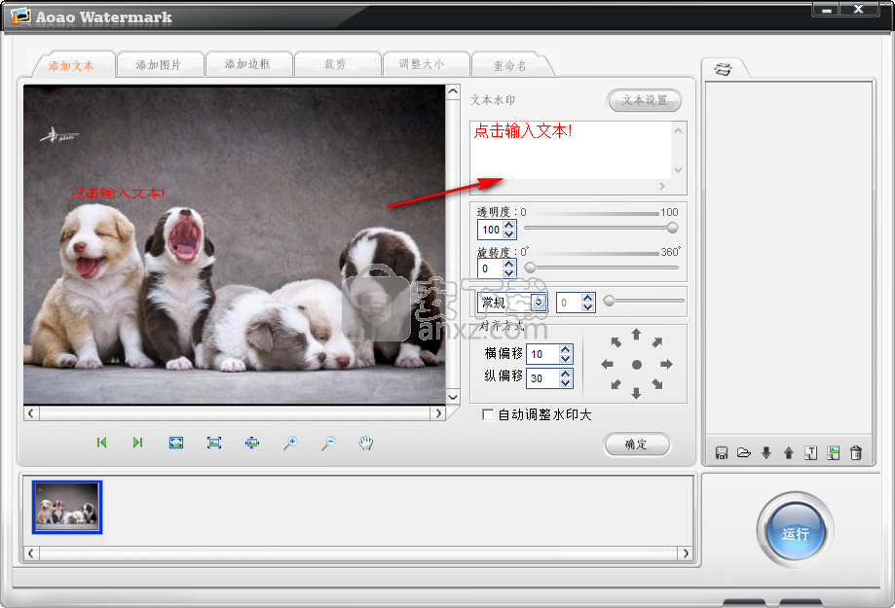Switch to 添加文本 tab
The image size is (895, 608).
[71, 65]
